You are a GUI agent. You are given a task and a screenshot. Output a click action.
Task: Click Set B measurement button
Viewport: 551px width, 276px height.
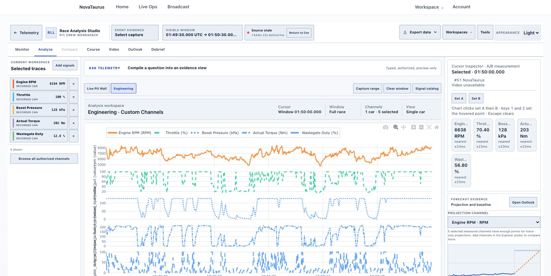click(476, 98)
